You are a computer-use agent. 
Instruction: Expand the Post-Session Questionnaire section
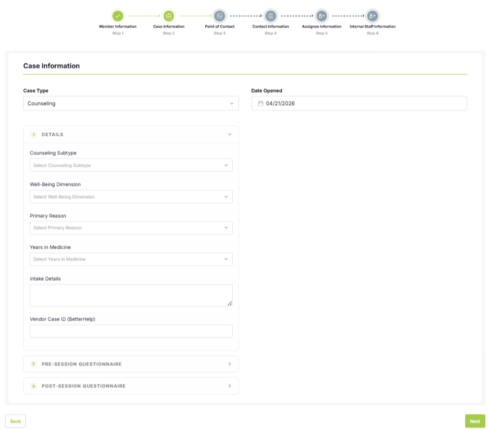tap(131, 386)
